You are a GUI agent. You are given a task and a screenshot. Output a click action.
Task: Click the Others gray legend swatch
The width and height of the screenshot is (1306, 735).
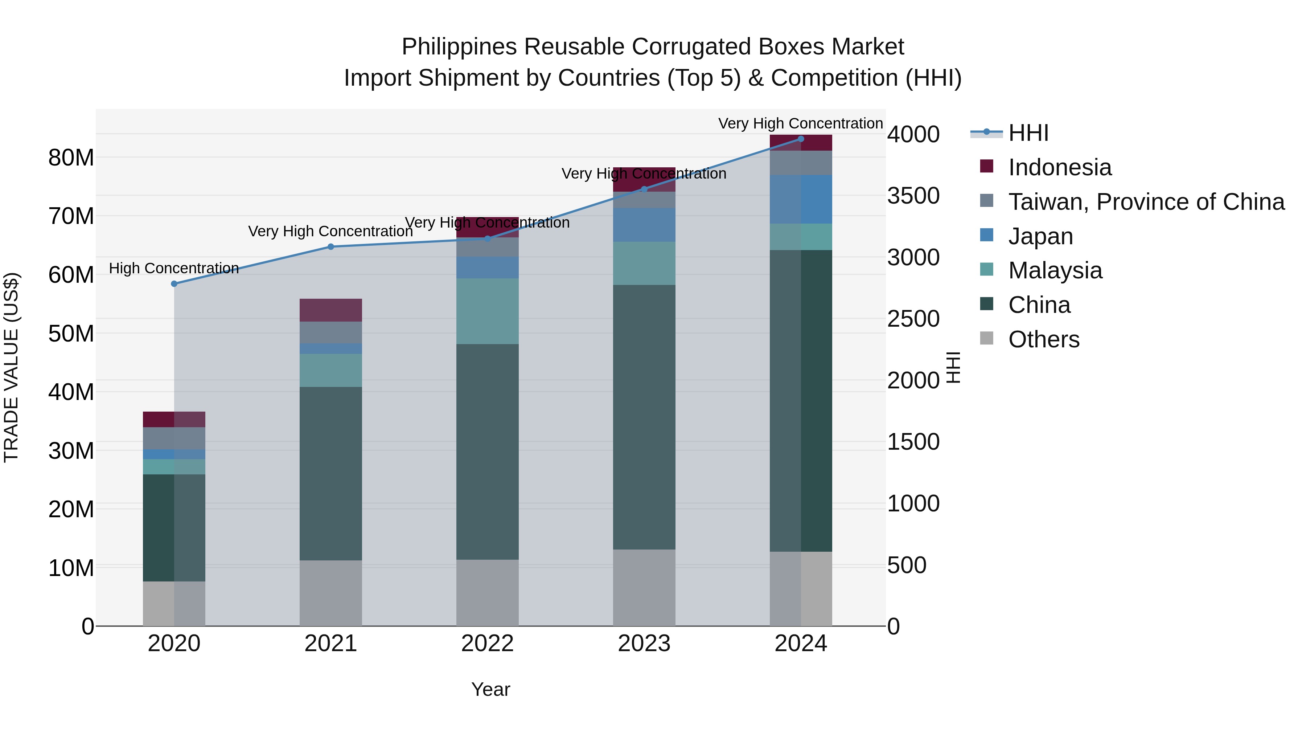(x=987, y=338)
